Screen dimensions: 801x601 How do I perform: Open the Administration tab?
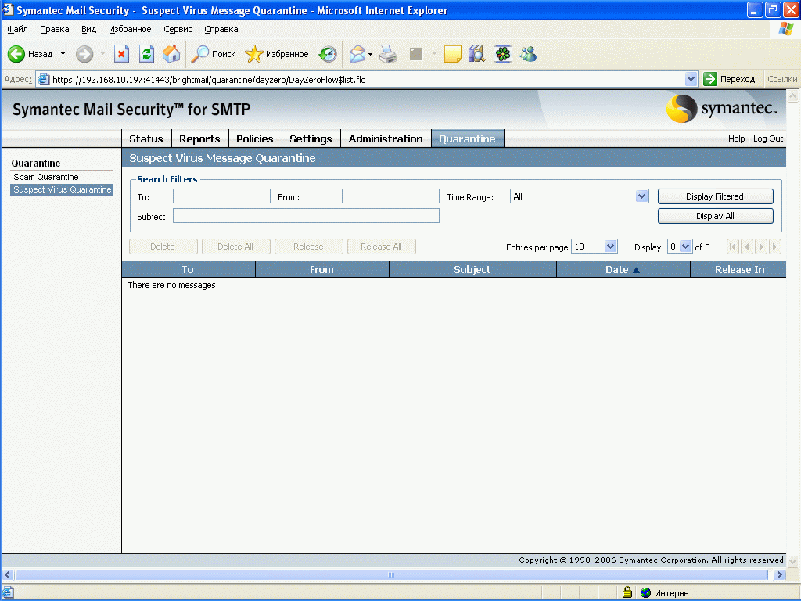[x=385, y=139]
